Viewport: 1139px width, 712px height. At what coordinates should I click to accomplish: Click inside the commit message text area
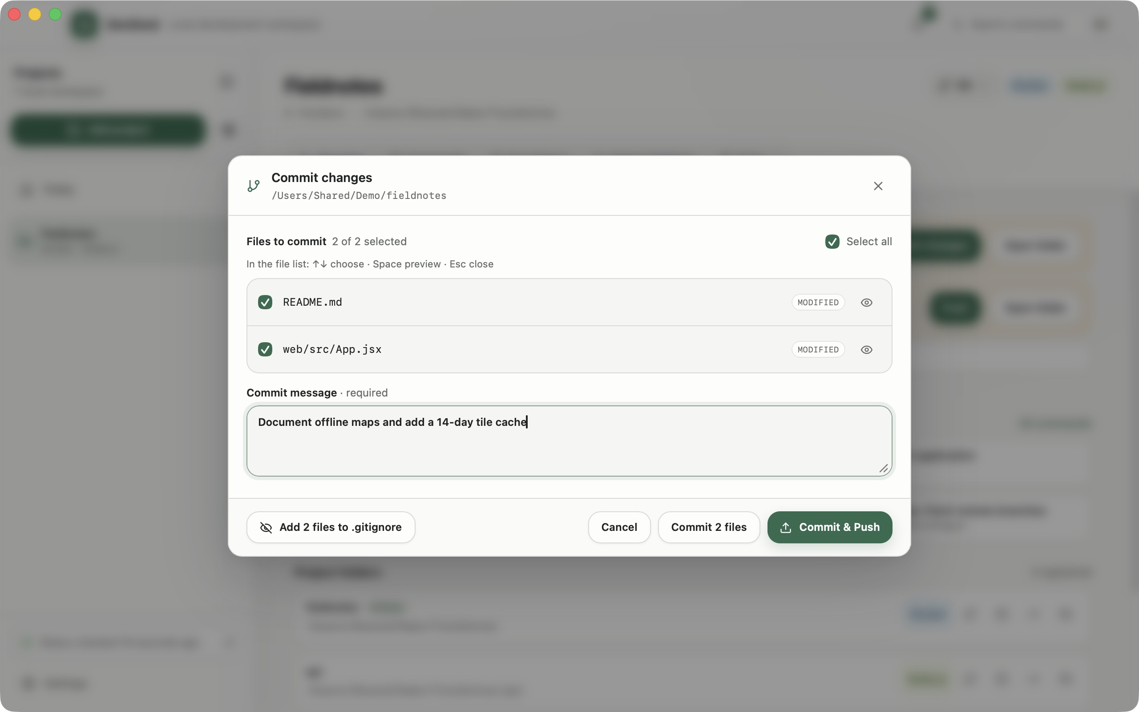click(569, 441)
